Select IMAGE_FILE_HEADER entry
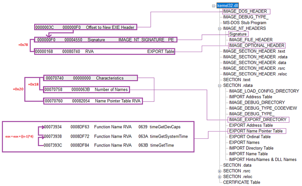This screenshot has height=186, width=302. click(x=251, y=40)
